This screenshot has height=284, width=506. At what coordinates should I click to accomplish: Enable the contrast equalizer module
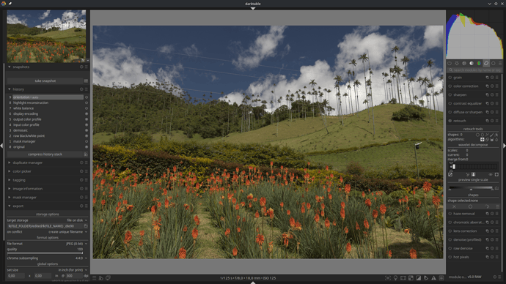[x=450, y=104]
